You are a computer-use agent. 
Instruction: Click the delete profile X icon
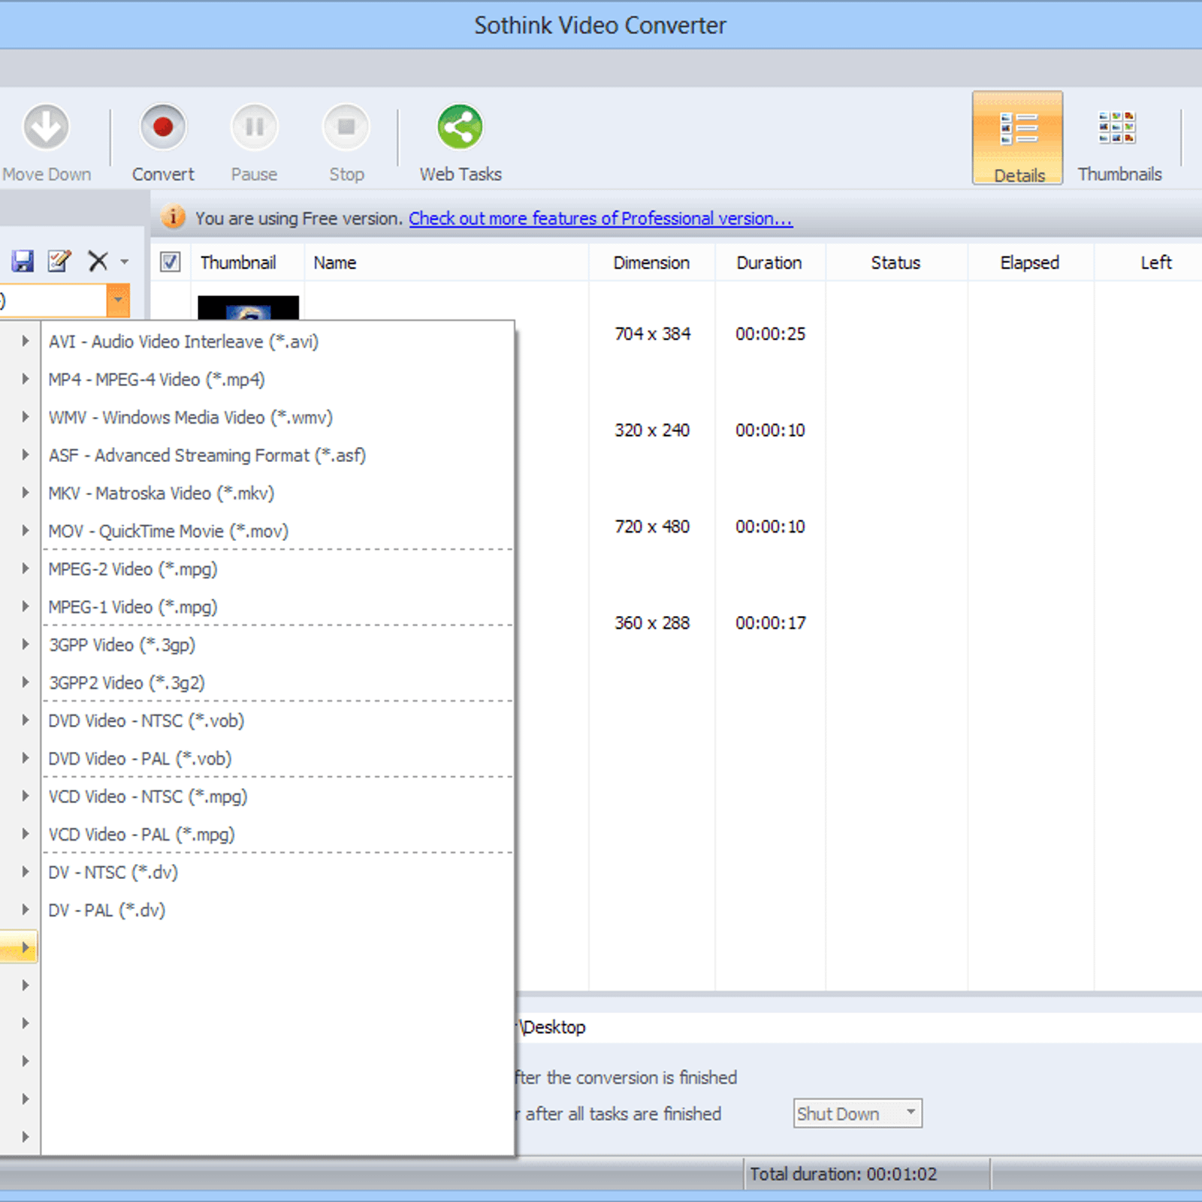(x=98, y=261)
